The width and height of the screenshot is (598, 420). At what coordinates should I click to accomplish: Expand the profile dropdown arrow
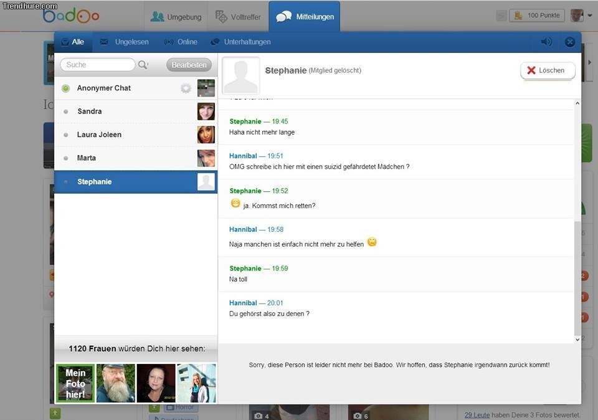(589, 16)
